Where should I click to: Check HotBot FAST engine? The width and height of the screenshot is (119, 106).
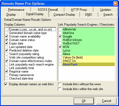click(x=60, y=43)
